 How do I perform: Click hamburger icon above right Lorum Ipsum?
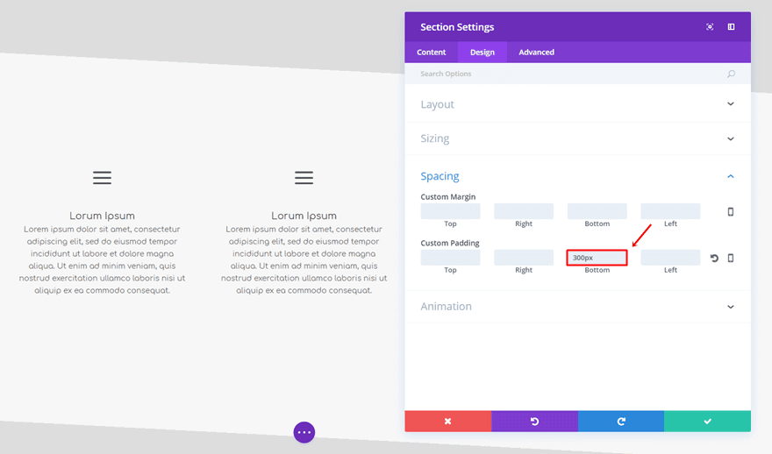click(304, 178)
